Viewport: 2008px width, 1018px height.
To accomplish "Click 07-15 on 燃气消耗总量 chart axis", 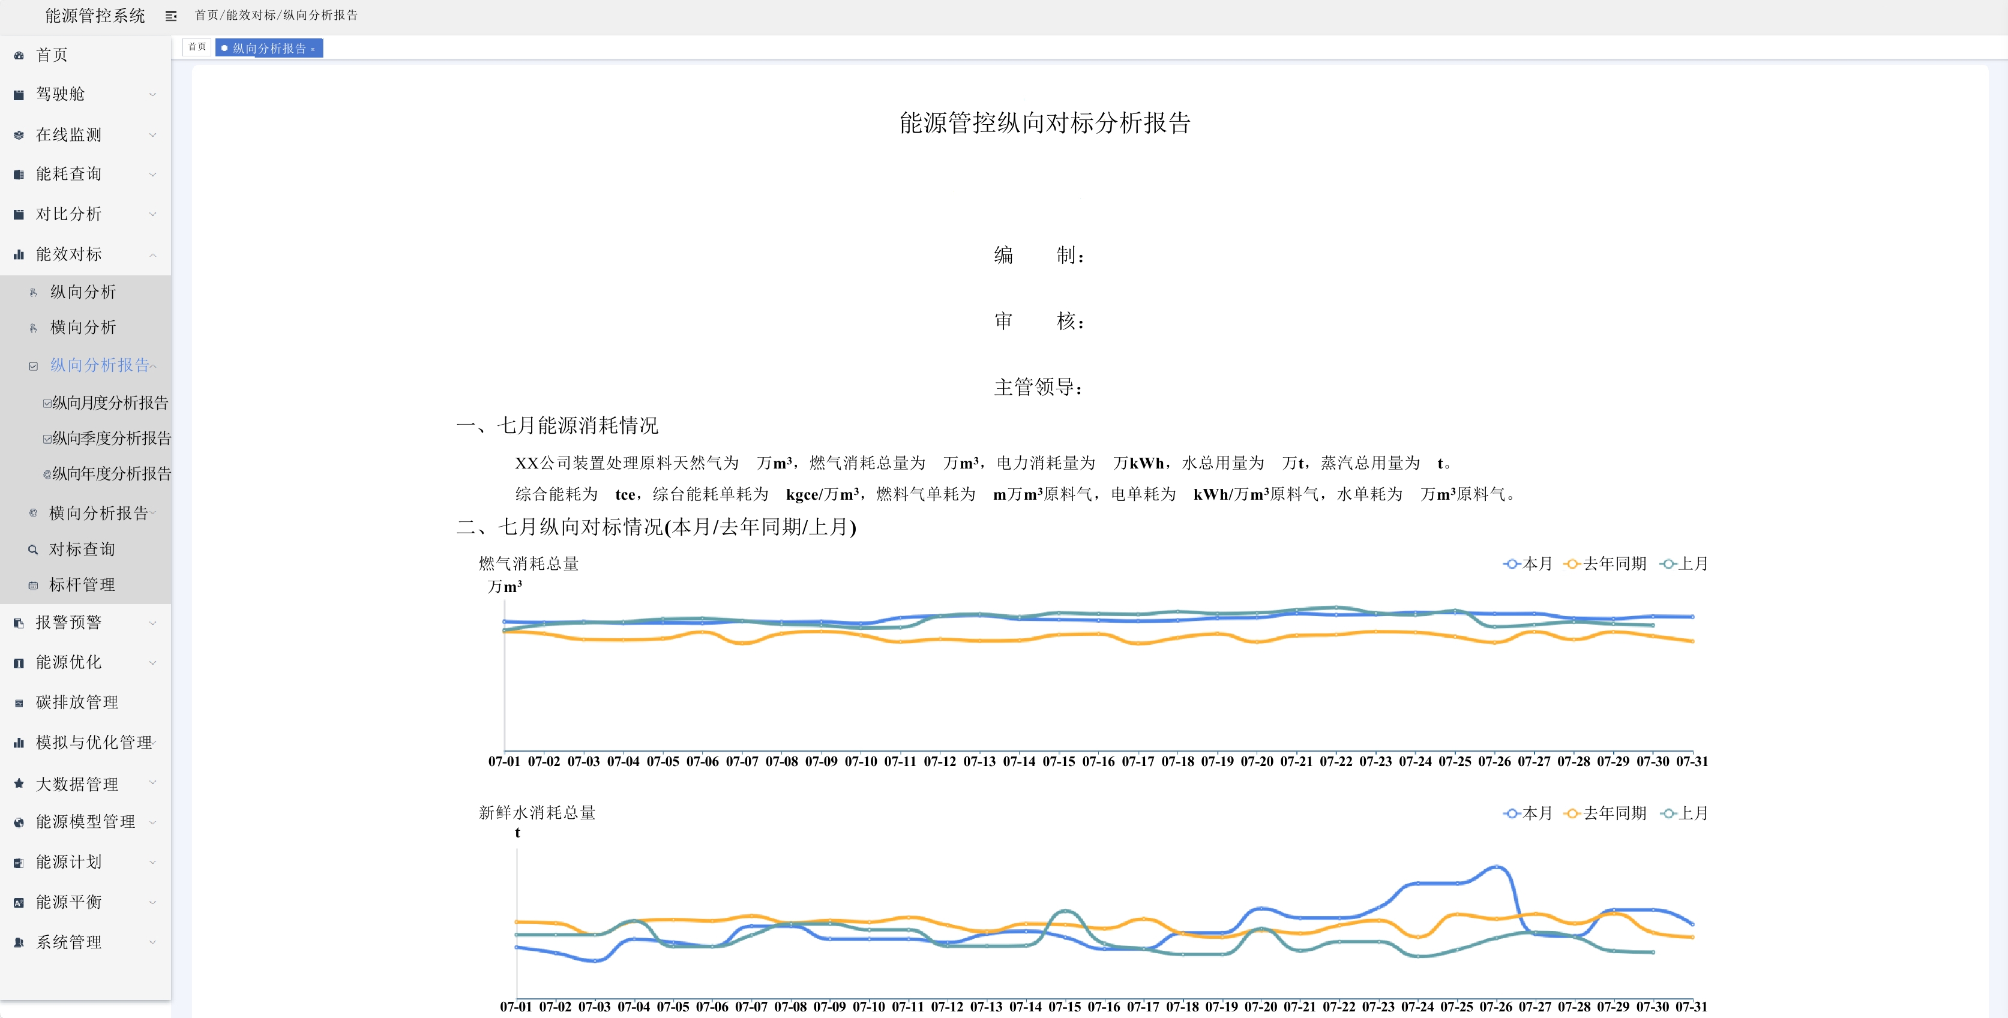I will click(1059, 762).
